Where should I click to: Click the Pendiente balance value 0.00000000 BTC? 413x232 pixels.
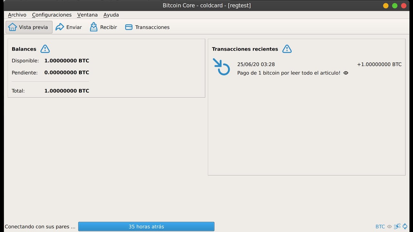(x=67, y=72)
